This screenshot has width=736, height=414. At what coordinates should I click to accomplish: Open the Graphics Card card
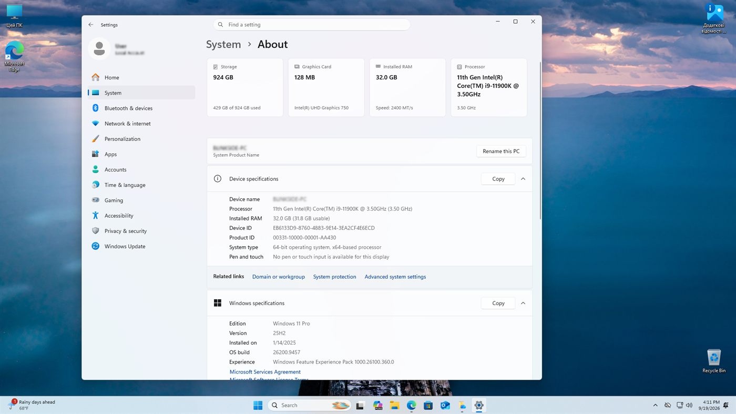[x=326, y=87]
